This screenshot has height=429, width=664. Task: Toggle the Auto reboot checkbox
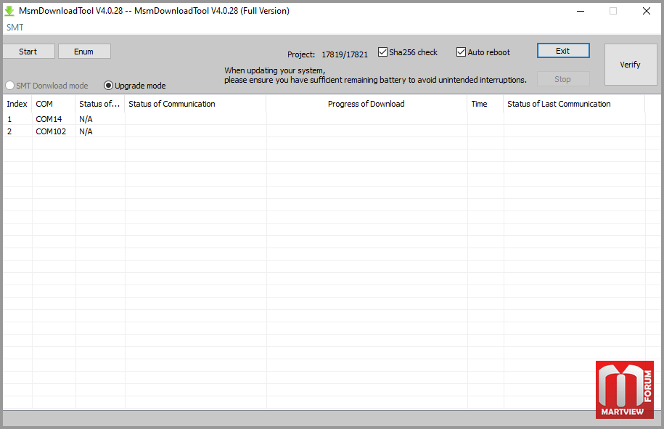tap(461, 52)
